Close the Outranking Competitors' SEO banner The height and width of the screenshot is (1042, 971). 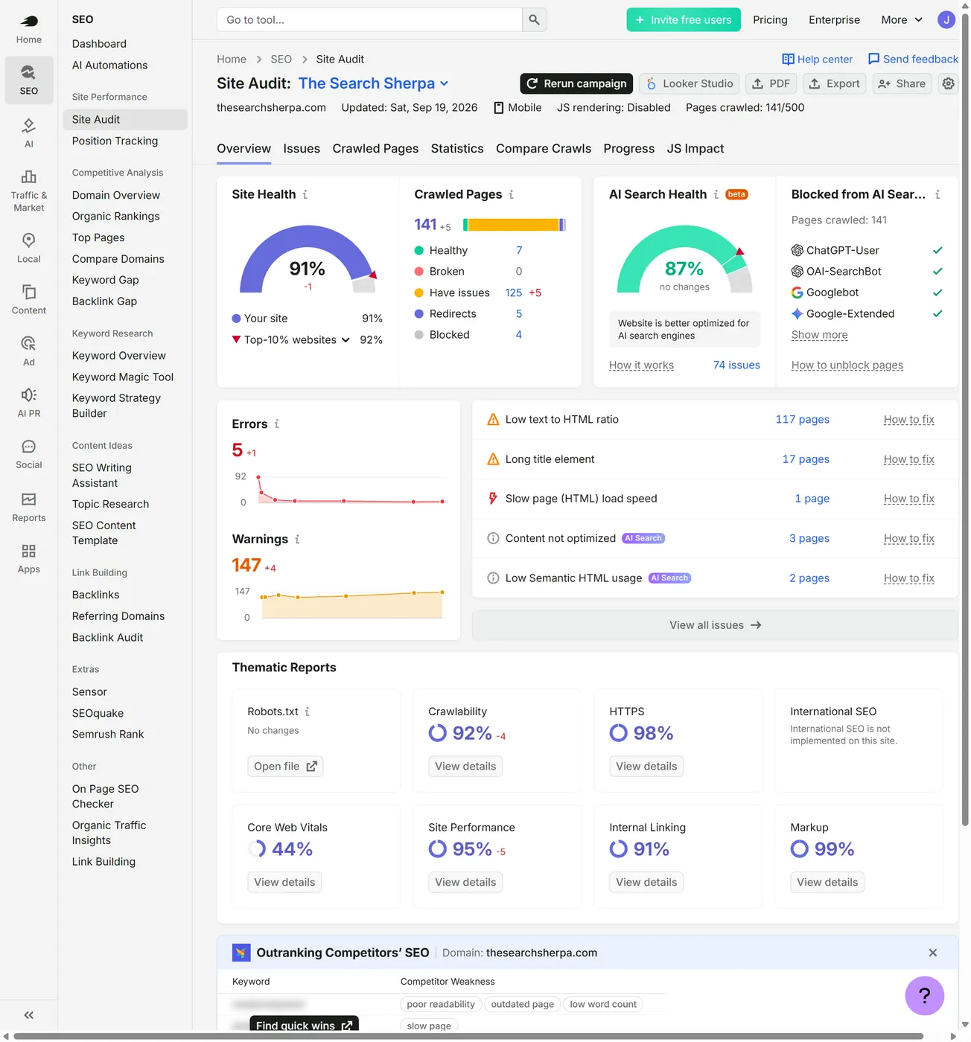click(x=933, y=953)
